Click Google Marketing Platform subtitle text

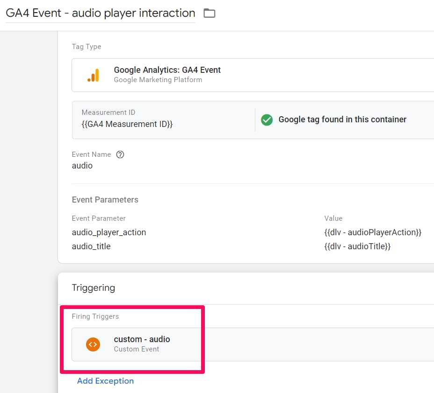[158, 80]
